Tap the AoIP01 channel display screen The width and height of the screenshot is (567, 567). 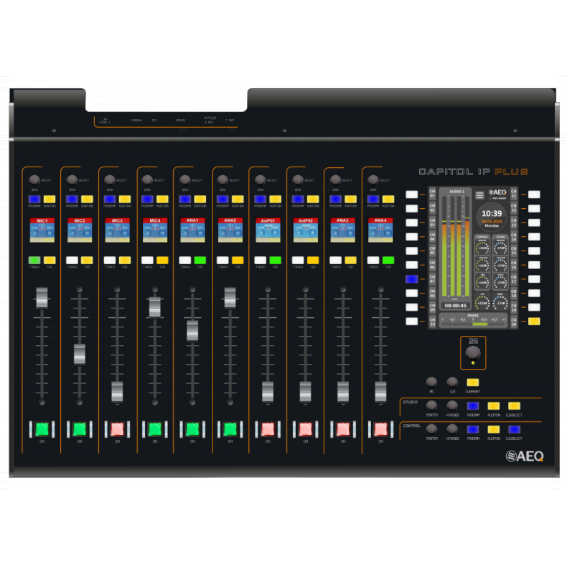pyautogui.click(x=268, y=230)
